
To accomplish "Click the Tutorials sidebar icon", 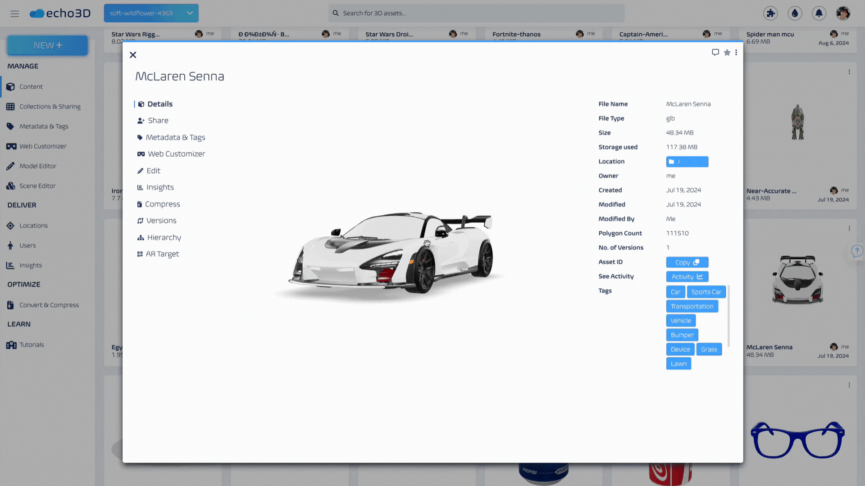I will click(11, 345).
